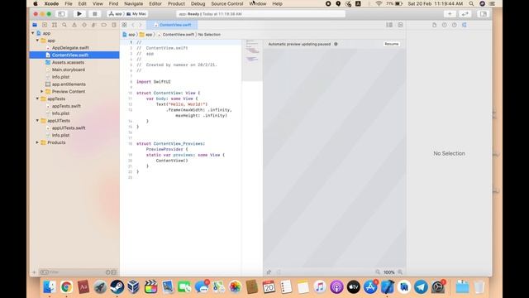
Task: Collapse the root app project
Action: pos(33,33)
